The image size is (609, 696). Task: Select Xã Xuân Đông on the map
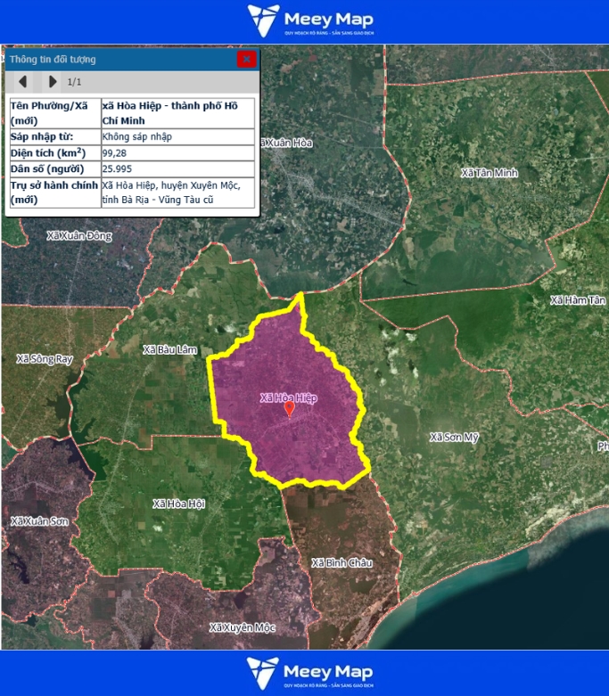click(79, 236)
